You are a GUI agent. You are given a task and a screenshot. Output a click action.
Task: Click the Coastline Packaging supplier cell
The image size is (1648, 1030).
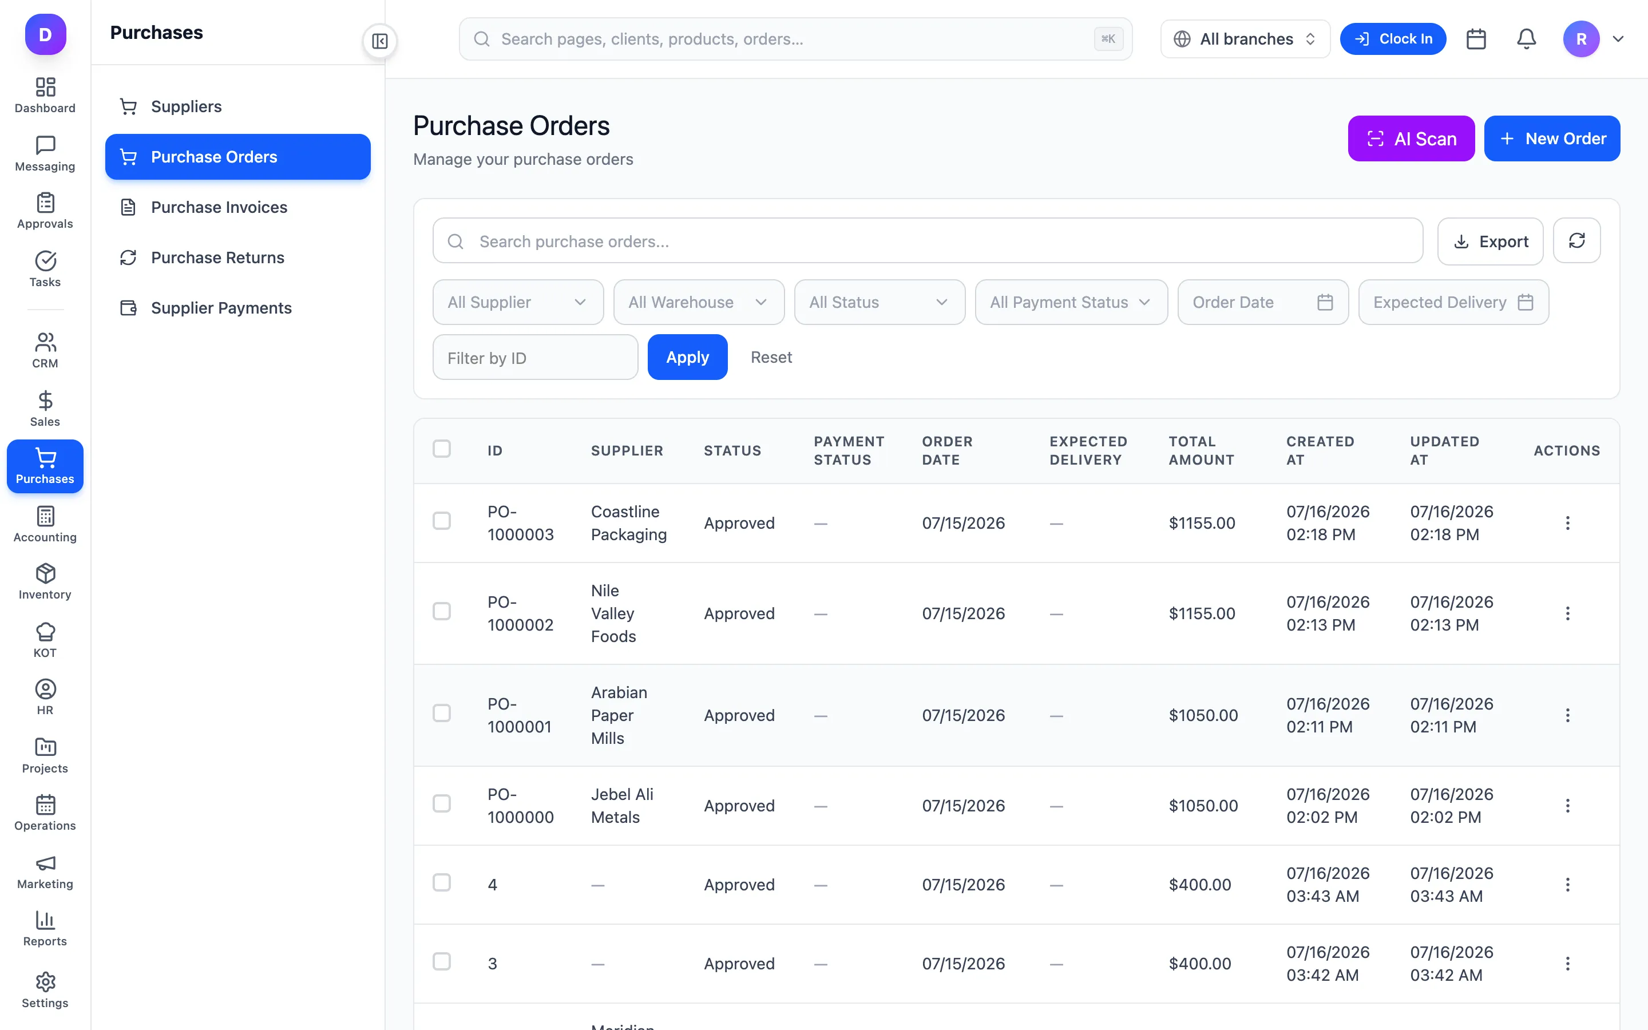[x=628, y=523]
